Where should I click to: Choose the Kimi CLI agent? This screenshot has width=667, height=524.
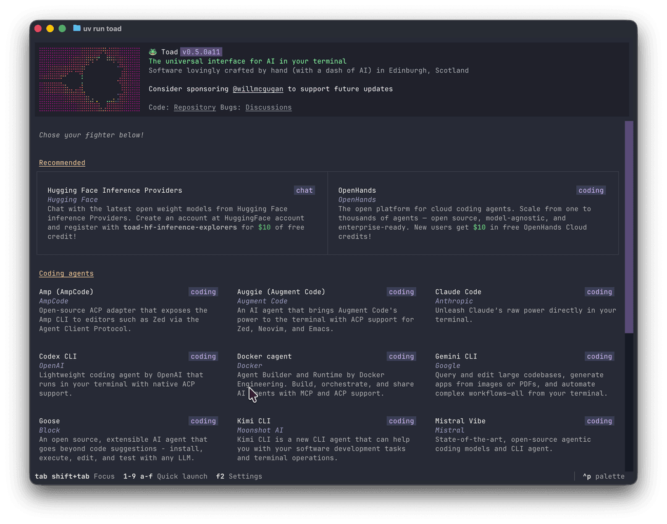[326, 440]
